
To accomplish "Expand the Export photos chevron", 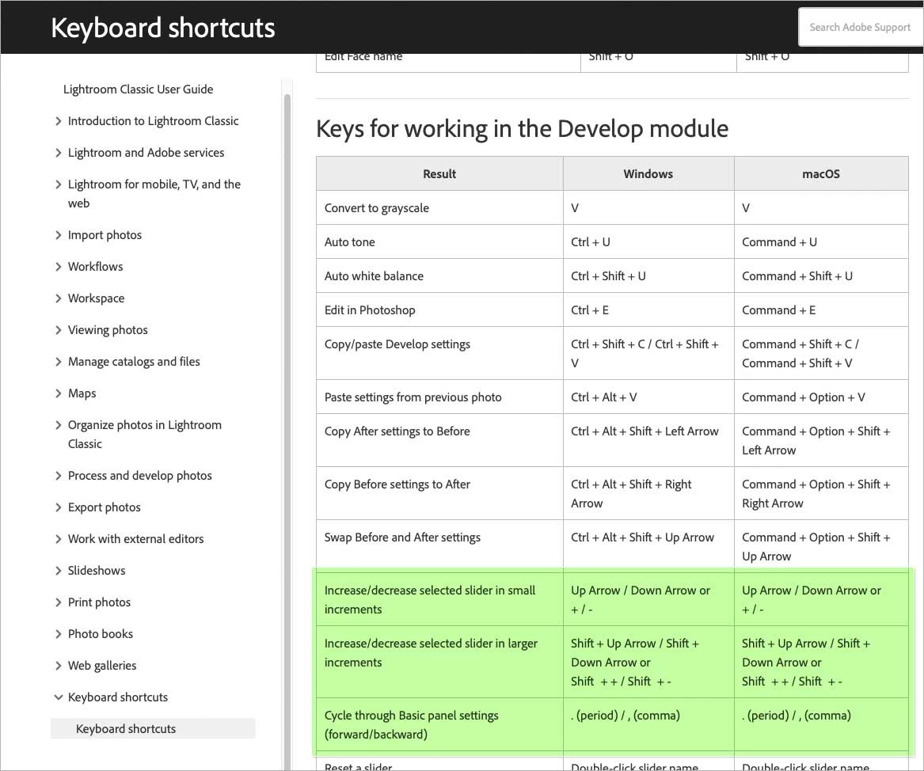I will (x=58, y=507).
